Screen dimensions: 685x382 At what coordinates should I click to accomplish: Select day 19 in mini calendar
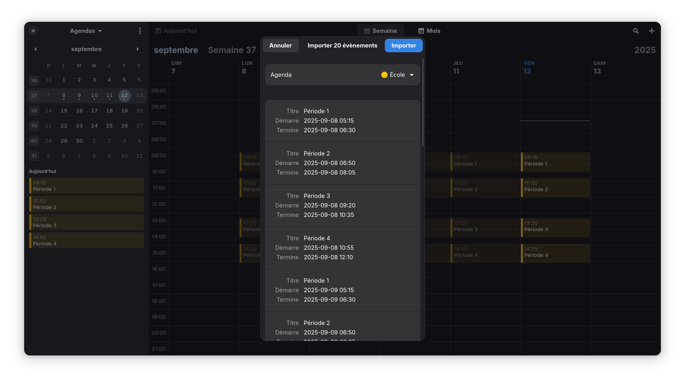tap(124, 111)
